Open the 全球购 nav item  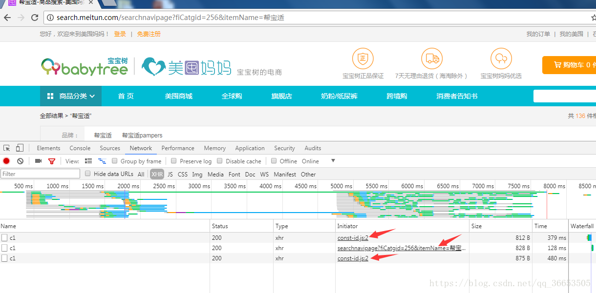pos(232,96)
